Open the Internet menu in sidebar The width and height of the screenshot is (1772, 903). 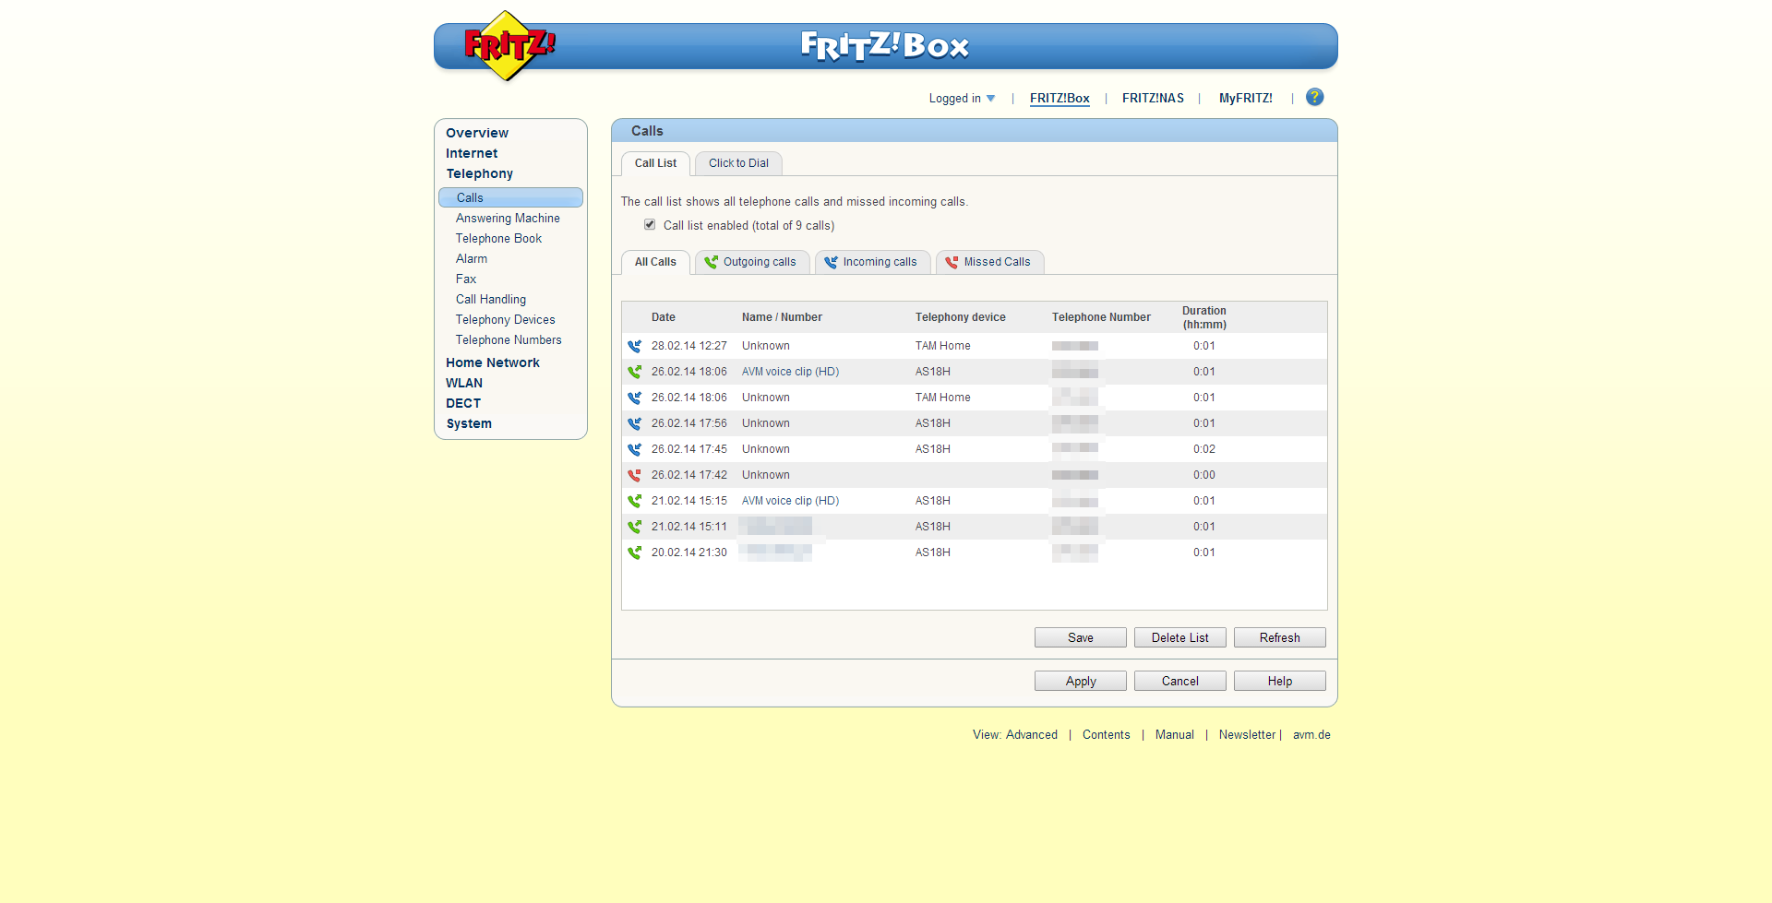pyautogui.click(x=472, y=153)
